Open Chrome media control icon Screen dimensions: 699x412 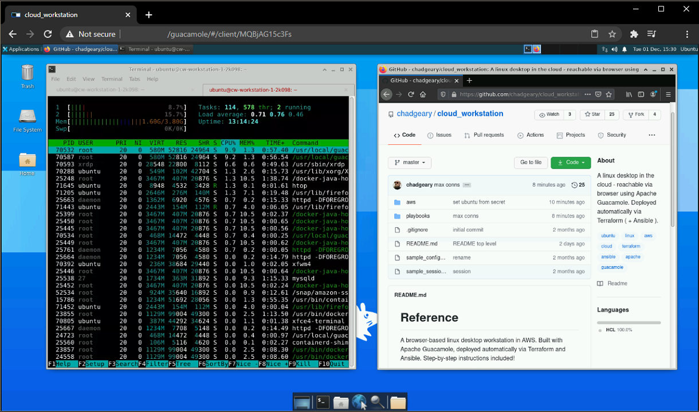[651, 34]
